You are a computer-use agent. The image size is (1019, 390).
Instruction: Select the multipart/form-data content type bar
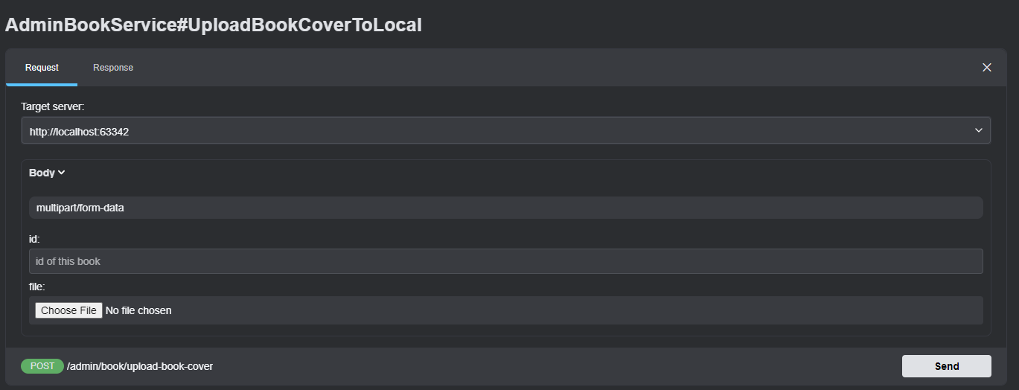coord(505,208)
